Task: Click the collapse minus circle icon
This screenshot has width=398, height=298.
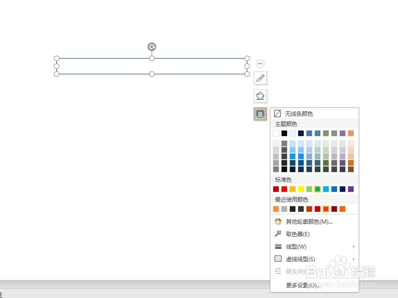Action: [x=260, y=64]
